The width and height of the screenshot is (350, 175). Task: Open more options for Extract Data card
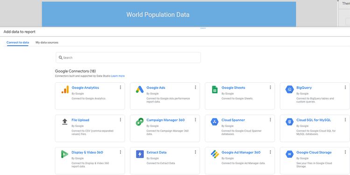point(196,152)
